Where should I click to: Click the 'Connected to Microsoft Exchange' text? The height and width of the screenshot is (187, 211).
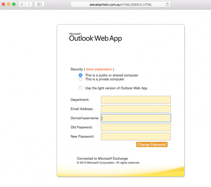pos(102,158)
